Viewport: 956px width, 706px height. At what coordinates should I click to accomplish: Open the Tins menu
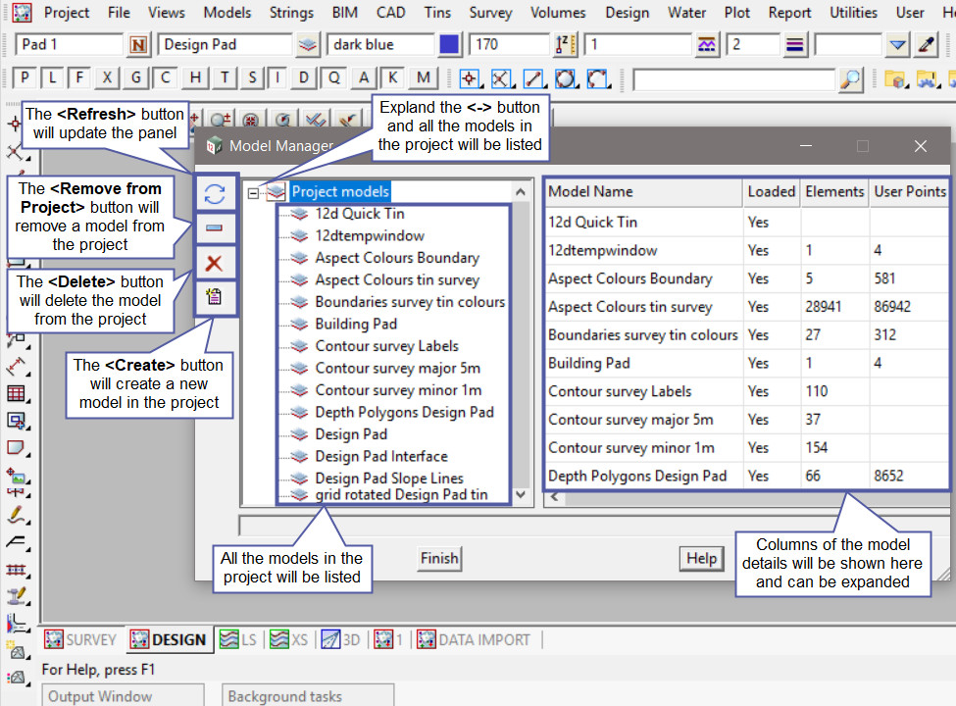point(437,13)
